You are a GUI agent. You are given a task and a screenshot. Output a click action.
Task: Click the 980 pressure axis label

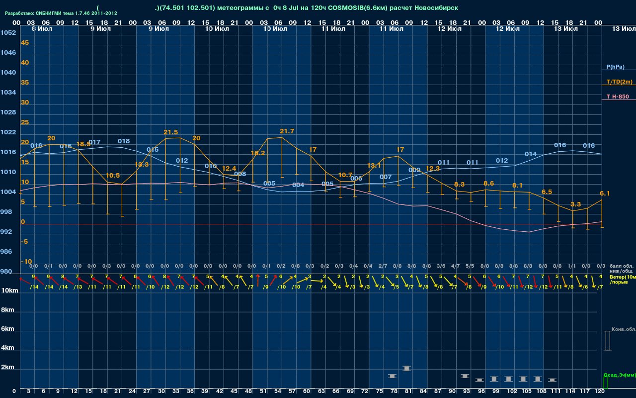[6, 272]
